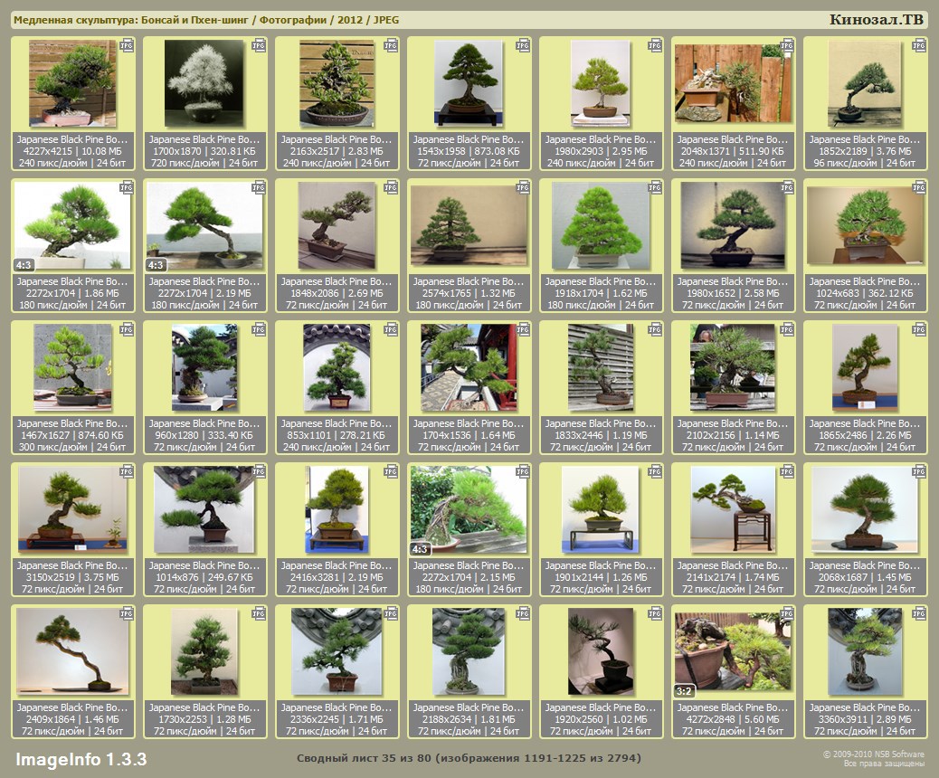The image size is (939, 778).
Task: Click the breadcrumb title Медленная скульптура
Action: pyautogui.click(x=75, y=20)
